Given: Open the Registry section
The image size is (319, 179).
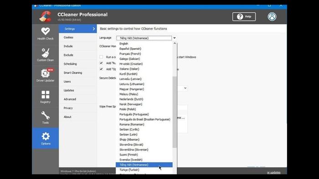Looking at the screenshot, I should [x=46, y=97].
